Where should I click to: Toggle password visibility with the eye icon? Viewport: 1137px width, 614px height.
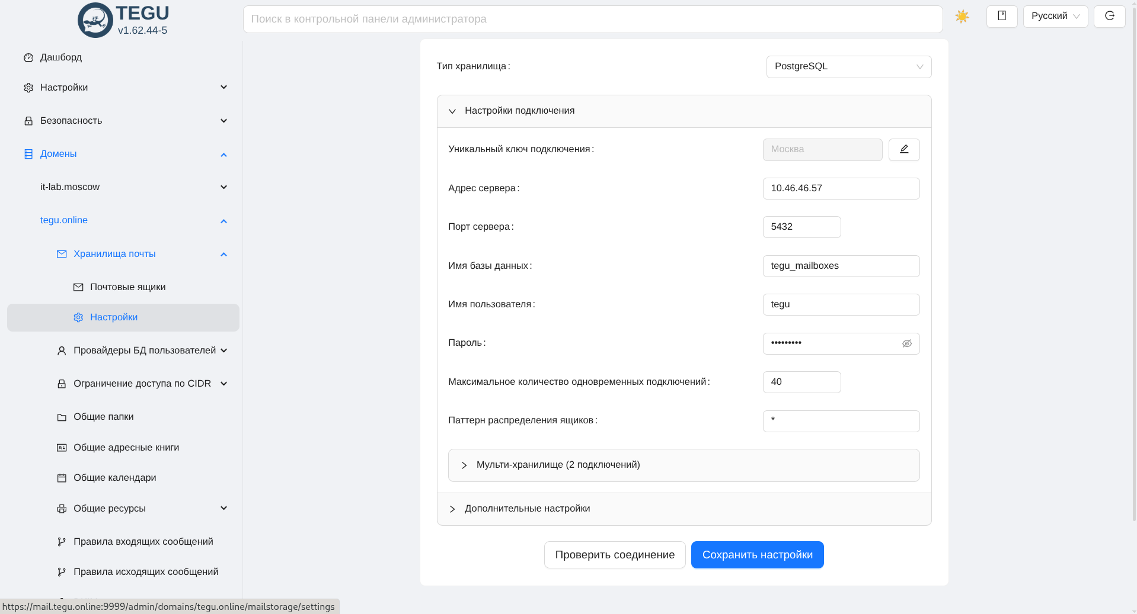[906, 343]
